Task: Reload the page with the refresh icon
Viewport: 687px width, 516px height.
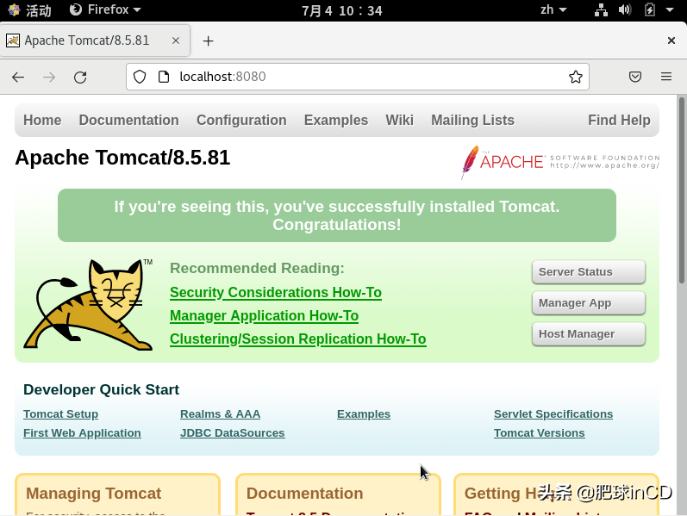Action: pos(80,78)
